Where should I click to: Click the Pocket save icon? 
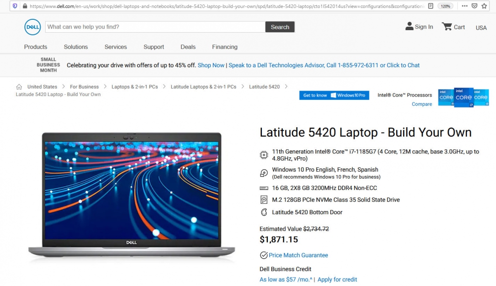[474, 6]
